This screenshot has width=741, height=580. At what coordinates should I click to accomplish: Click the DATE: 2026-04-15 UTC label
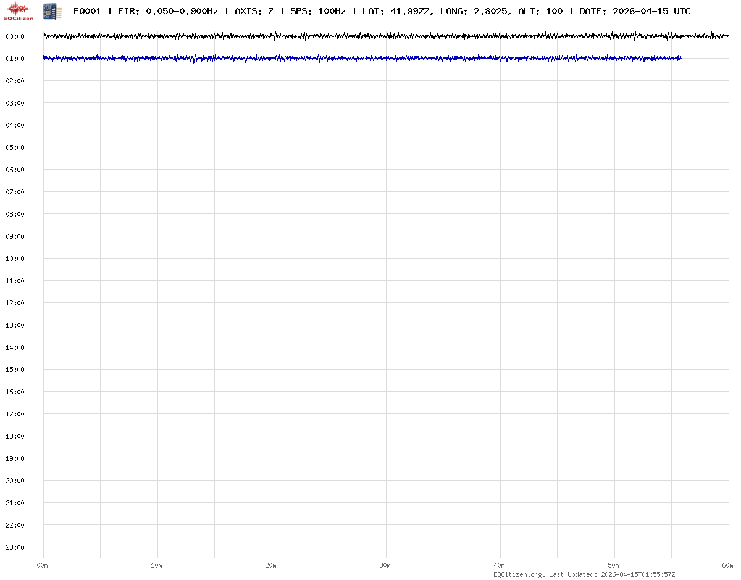tap(635, 11)
